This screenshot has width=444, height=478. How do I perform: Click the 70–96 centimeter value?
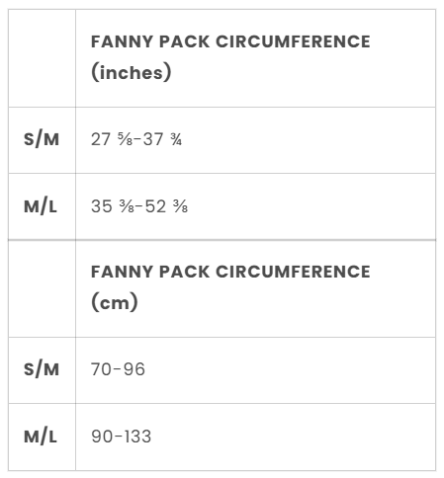[118, 369]
